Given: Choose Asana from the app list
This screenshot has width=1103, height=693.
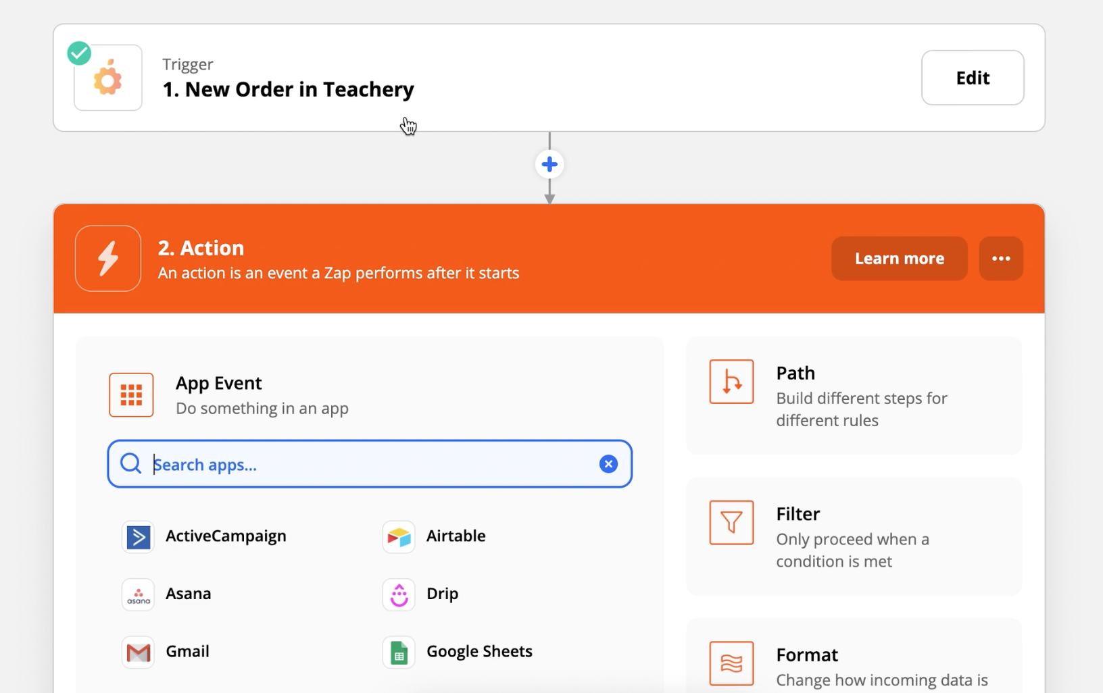Looking at the screenshot, I should point(189,594).
